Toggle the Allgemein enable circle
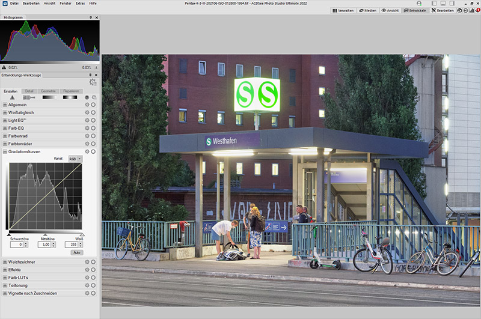This screenshot has height=319, width=481. (93, 105)
